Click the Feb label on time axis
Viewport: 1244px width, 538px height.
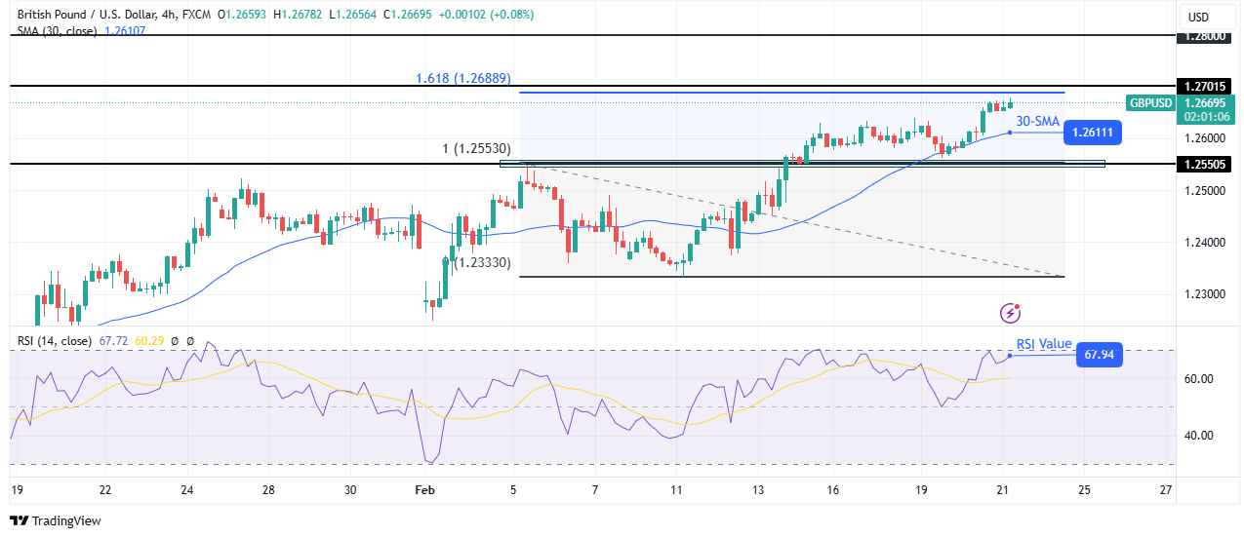pyautogui.click(x=422, y=490)
